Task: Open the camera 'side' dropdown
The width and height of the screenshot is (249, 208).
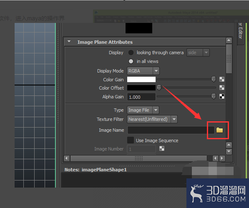Action: 198,53
